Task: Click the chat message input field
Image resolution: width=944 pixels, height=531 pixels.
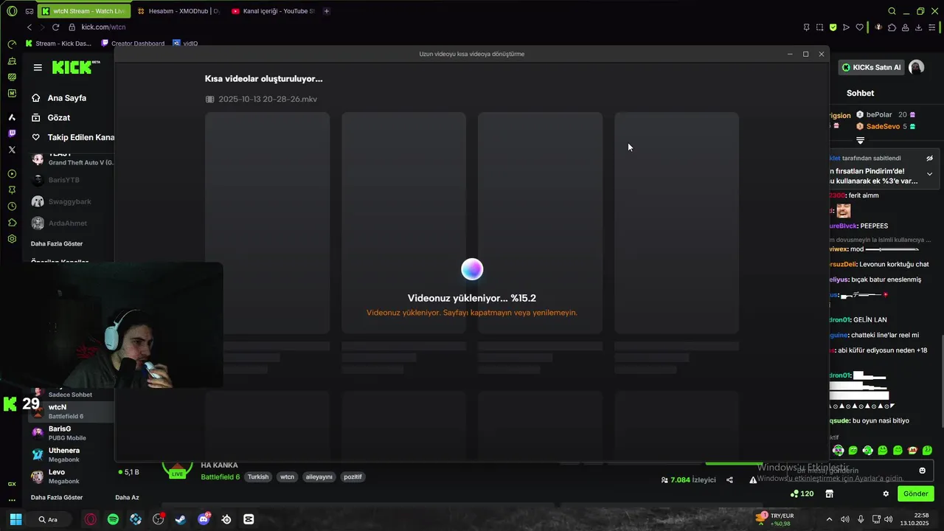Action: [859, 471]
